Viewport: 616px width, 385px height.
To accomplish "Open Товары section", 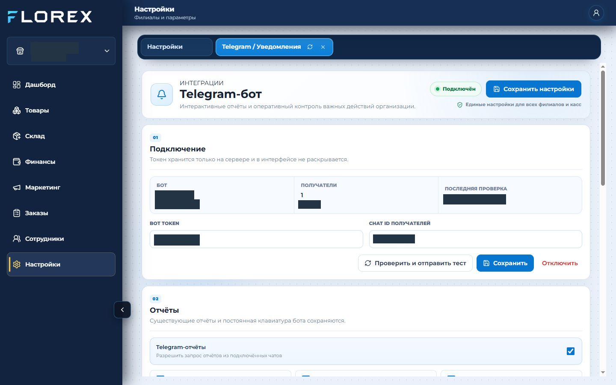I will click(61, 110).
